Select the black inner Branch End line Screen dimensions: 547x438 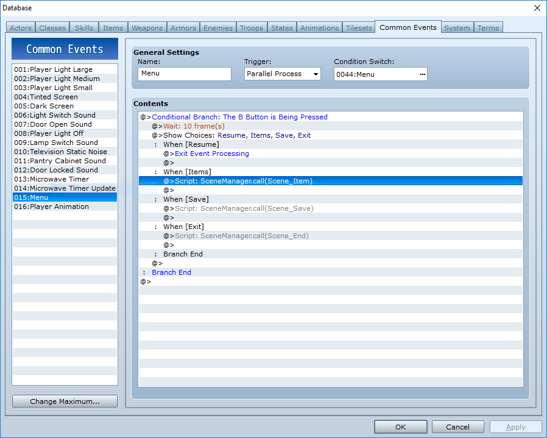tap(331, 254)
